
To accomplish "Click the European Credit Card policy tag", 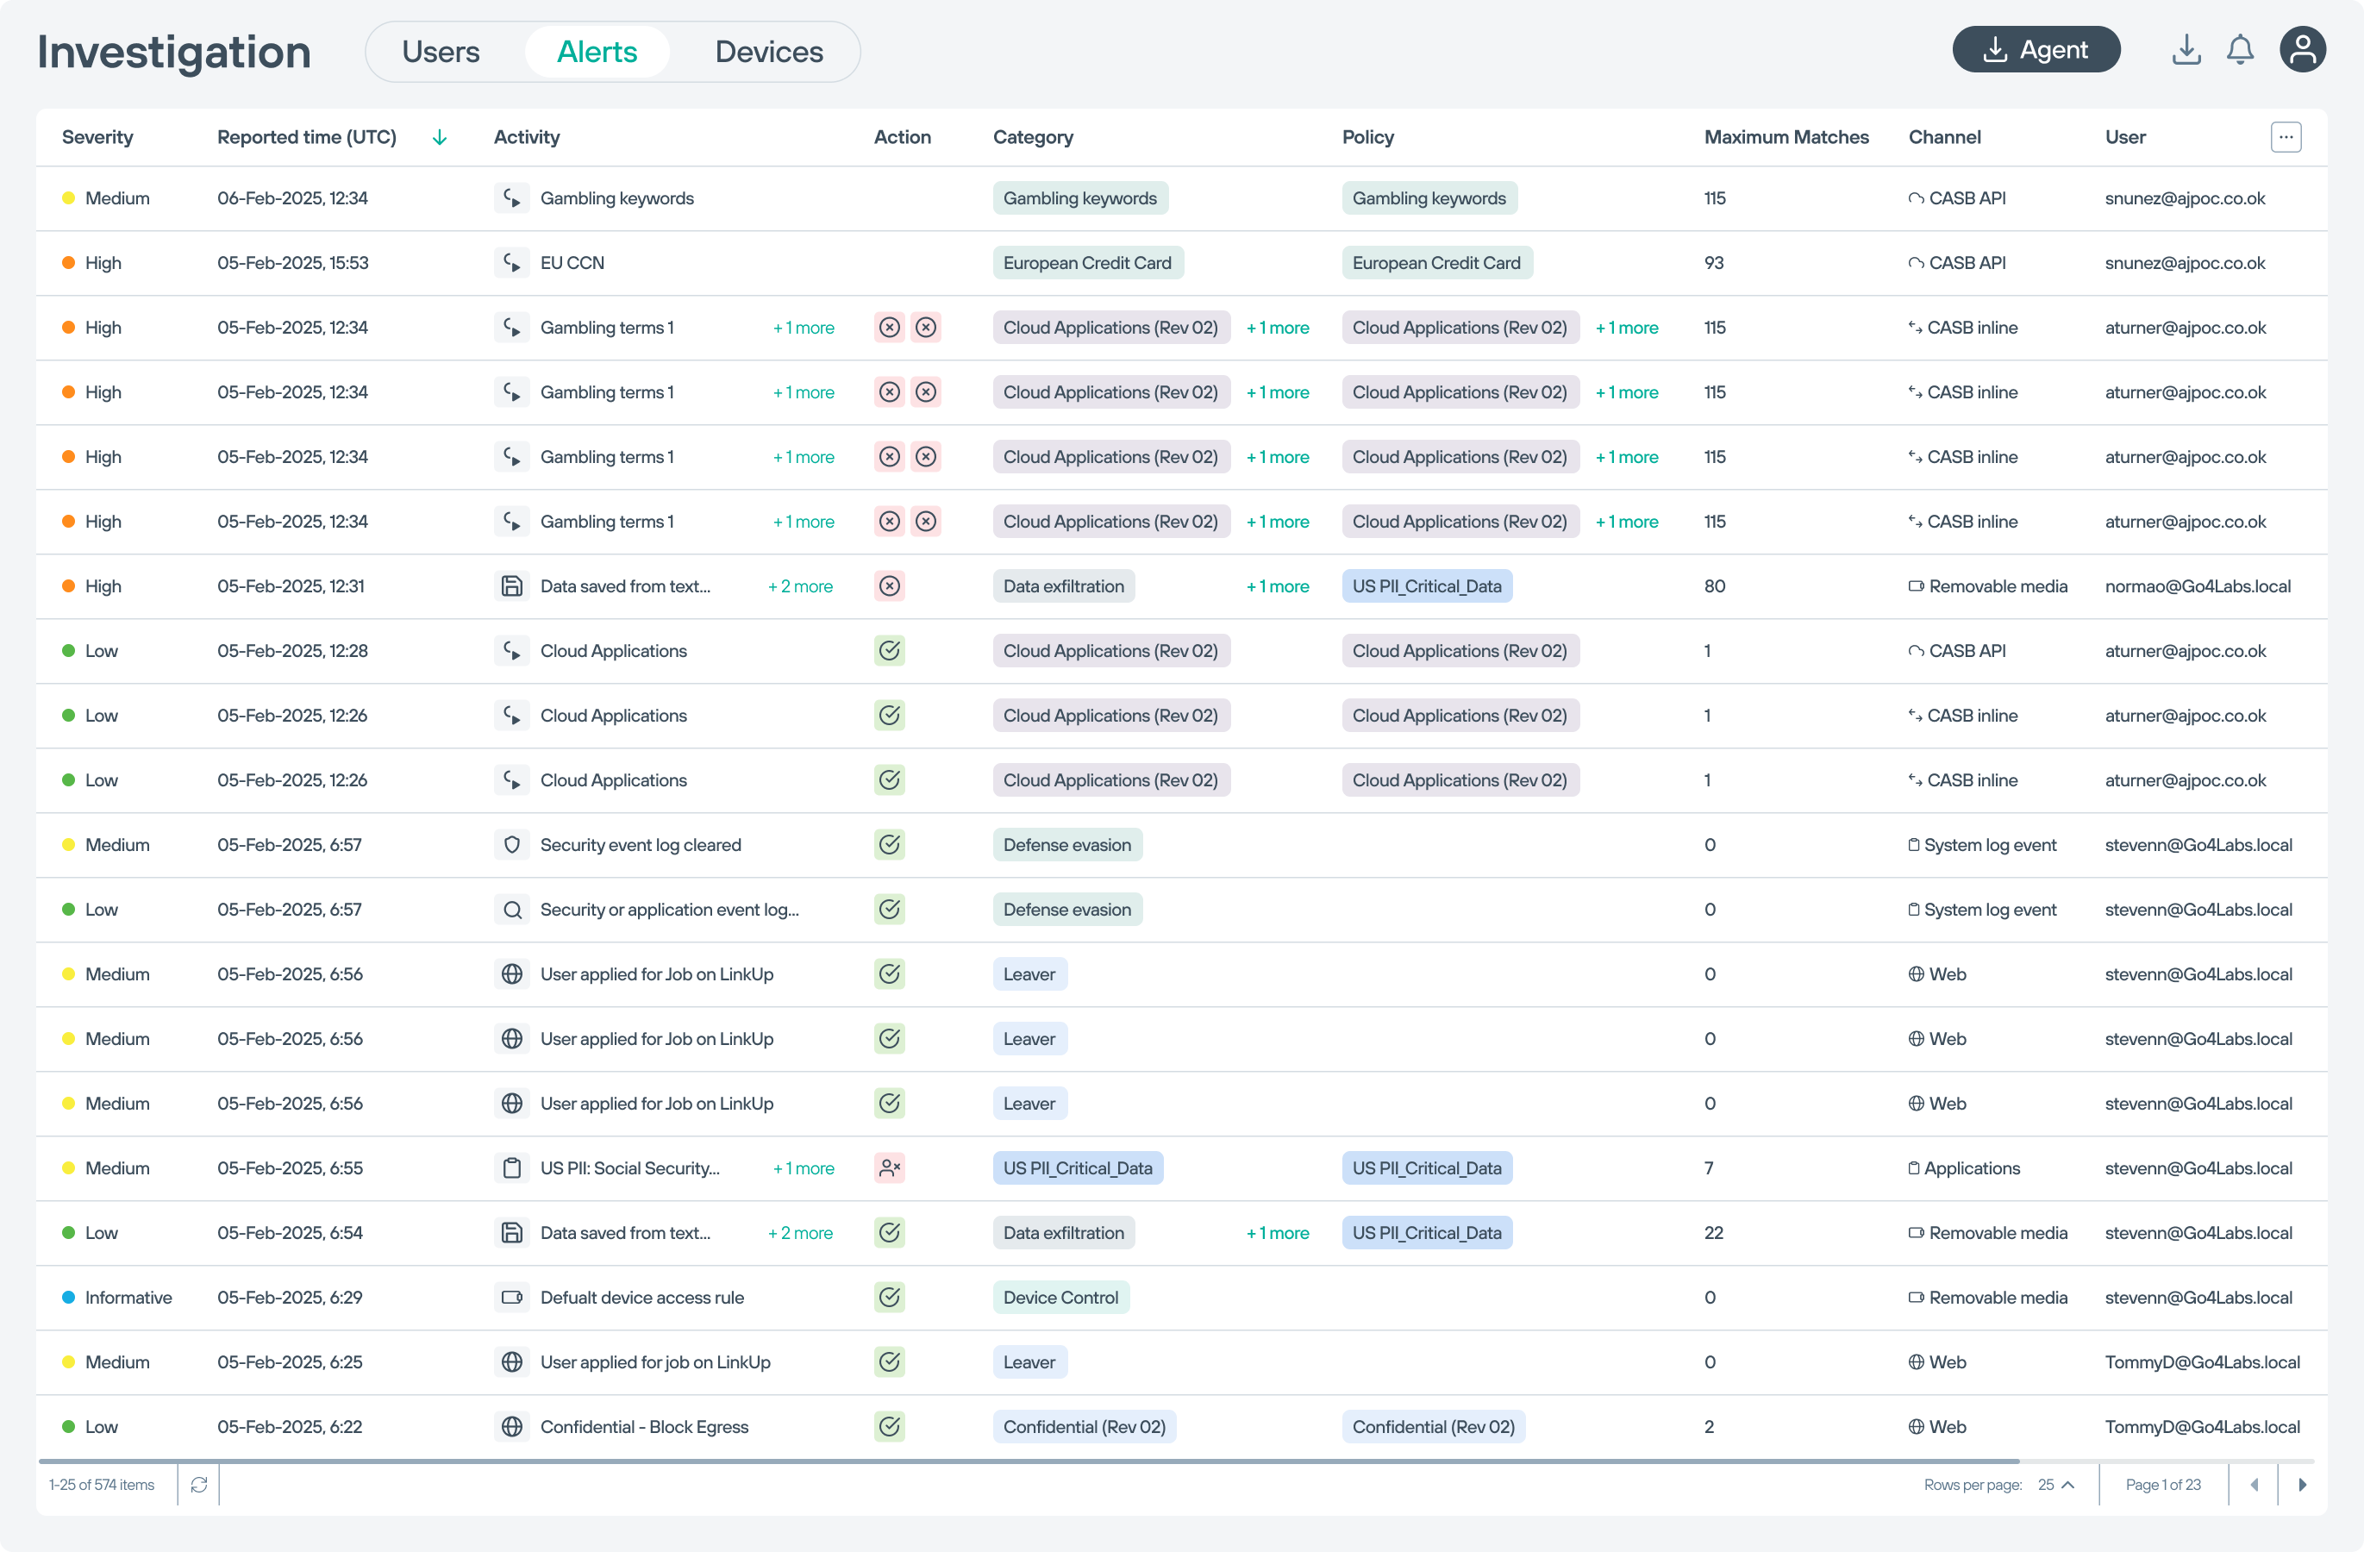I will point(1435,263).
